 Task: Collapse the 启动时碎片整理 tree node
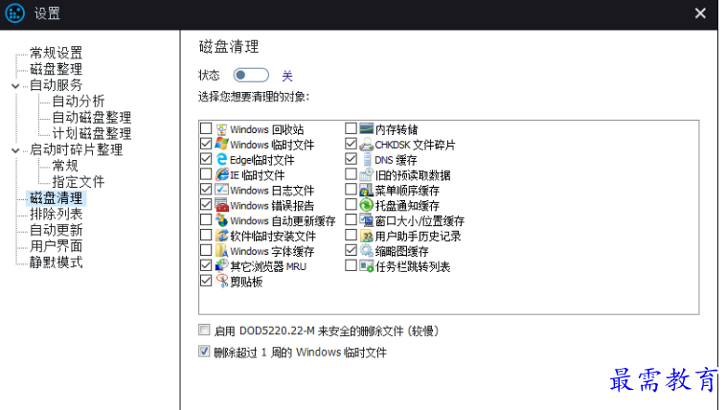[15, 150]
